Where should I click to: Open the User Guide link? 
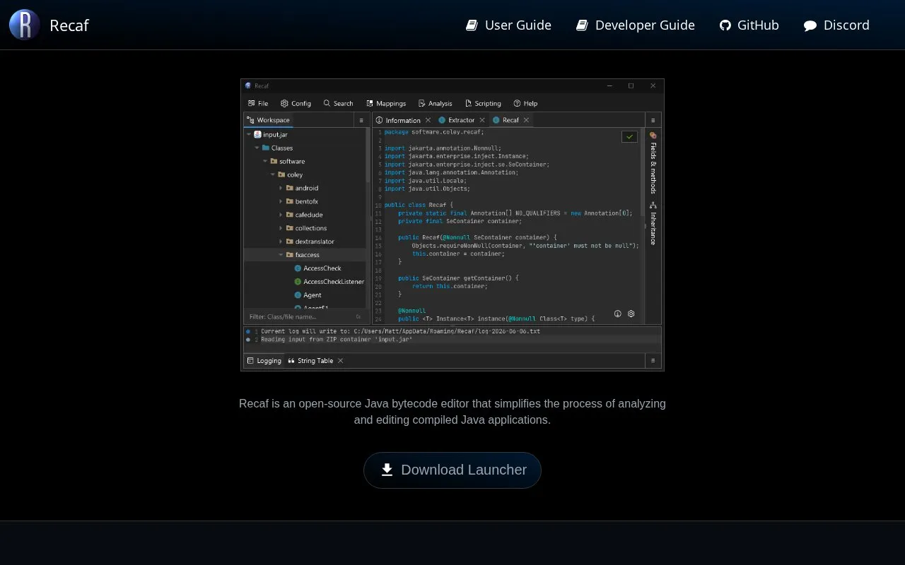508,25
